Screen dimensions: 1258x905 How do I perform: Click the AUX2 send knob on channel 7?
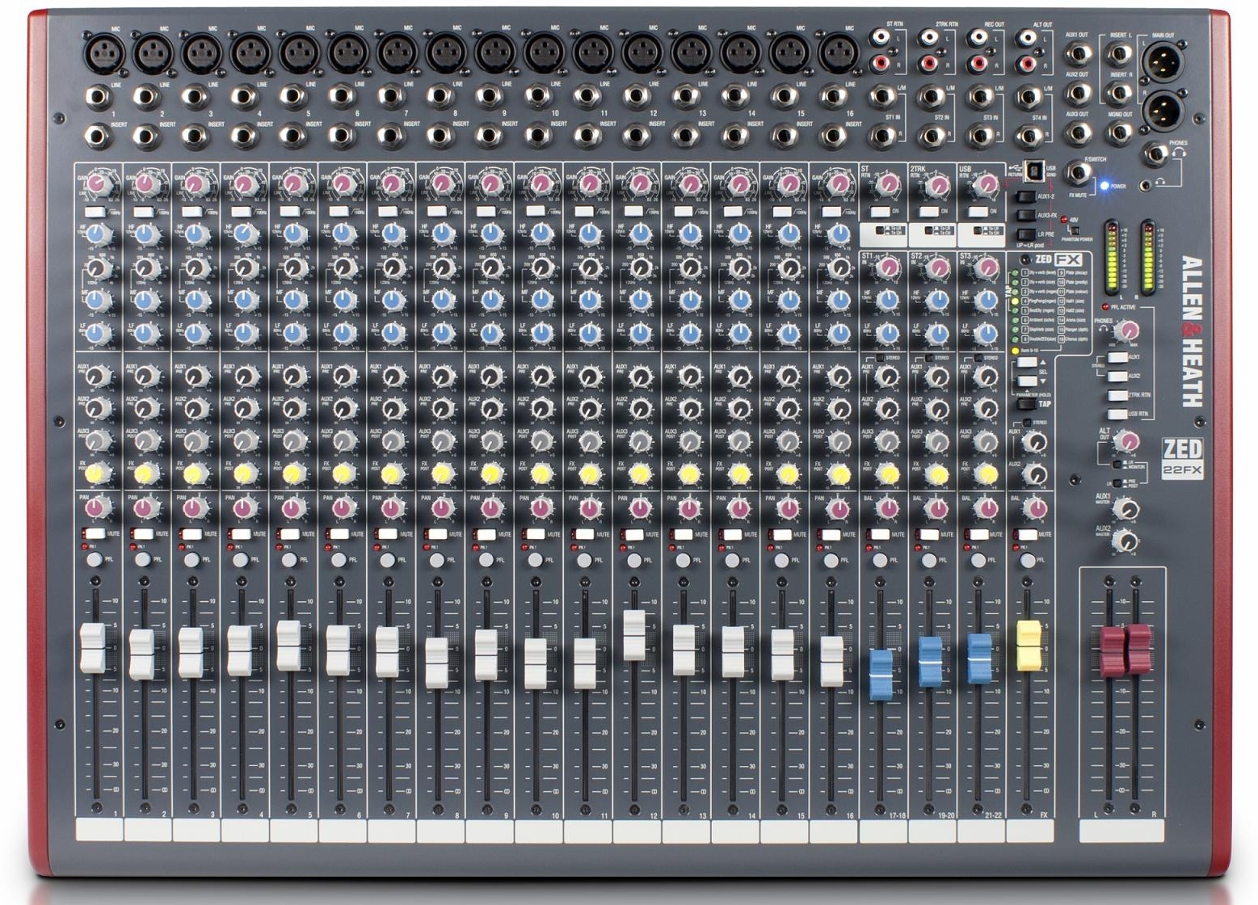393,408
